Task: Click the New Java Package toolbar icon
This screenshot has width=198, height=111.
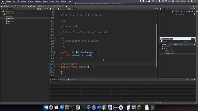Action: 23,6
